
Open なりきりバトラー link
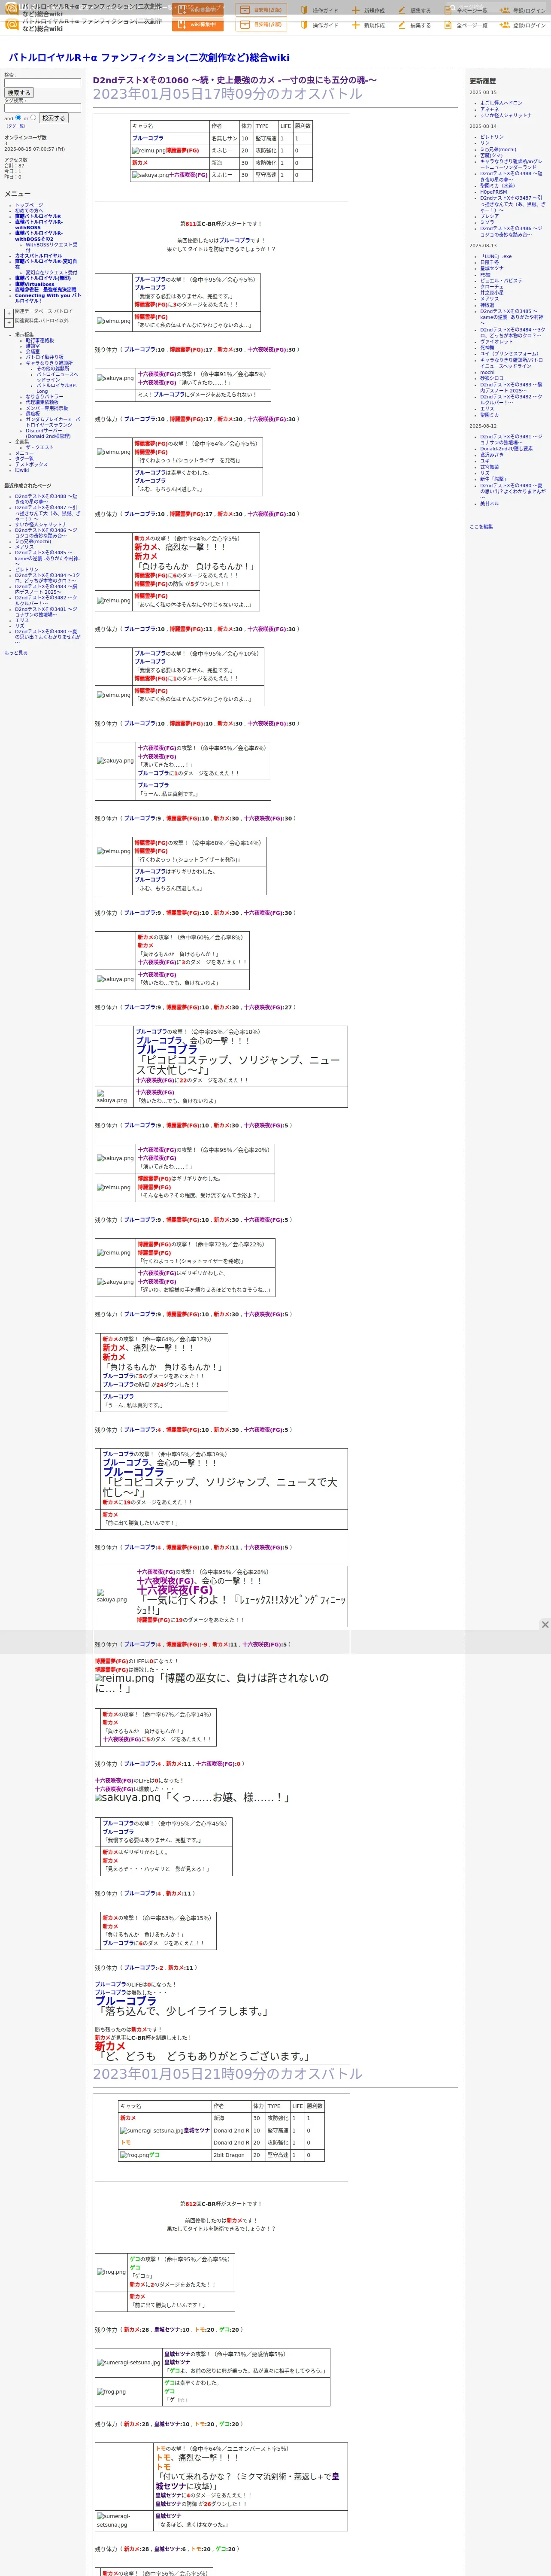[44, 397]
